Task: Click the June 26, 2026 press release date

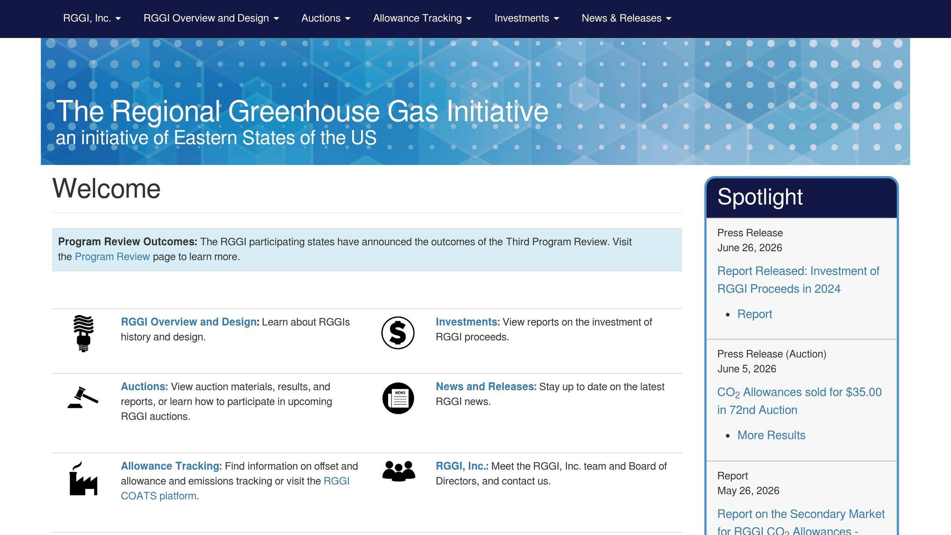Action: point(749,248)
